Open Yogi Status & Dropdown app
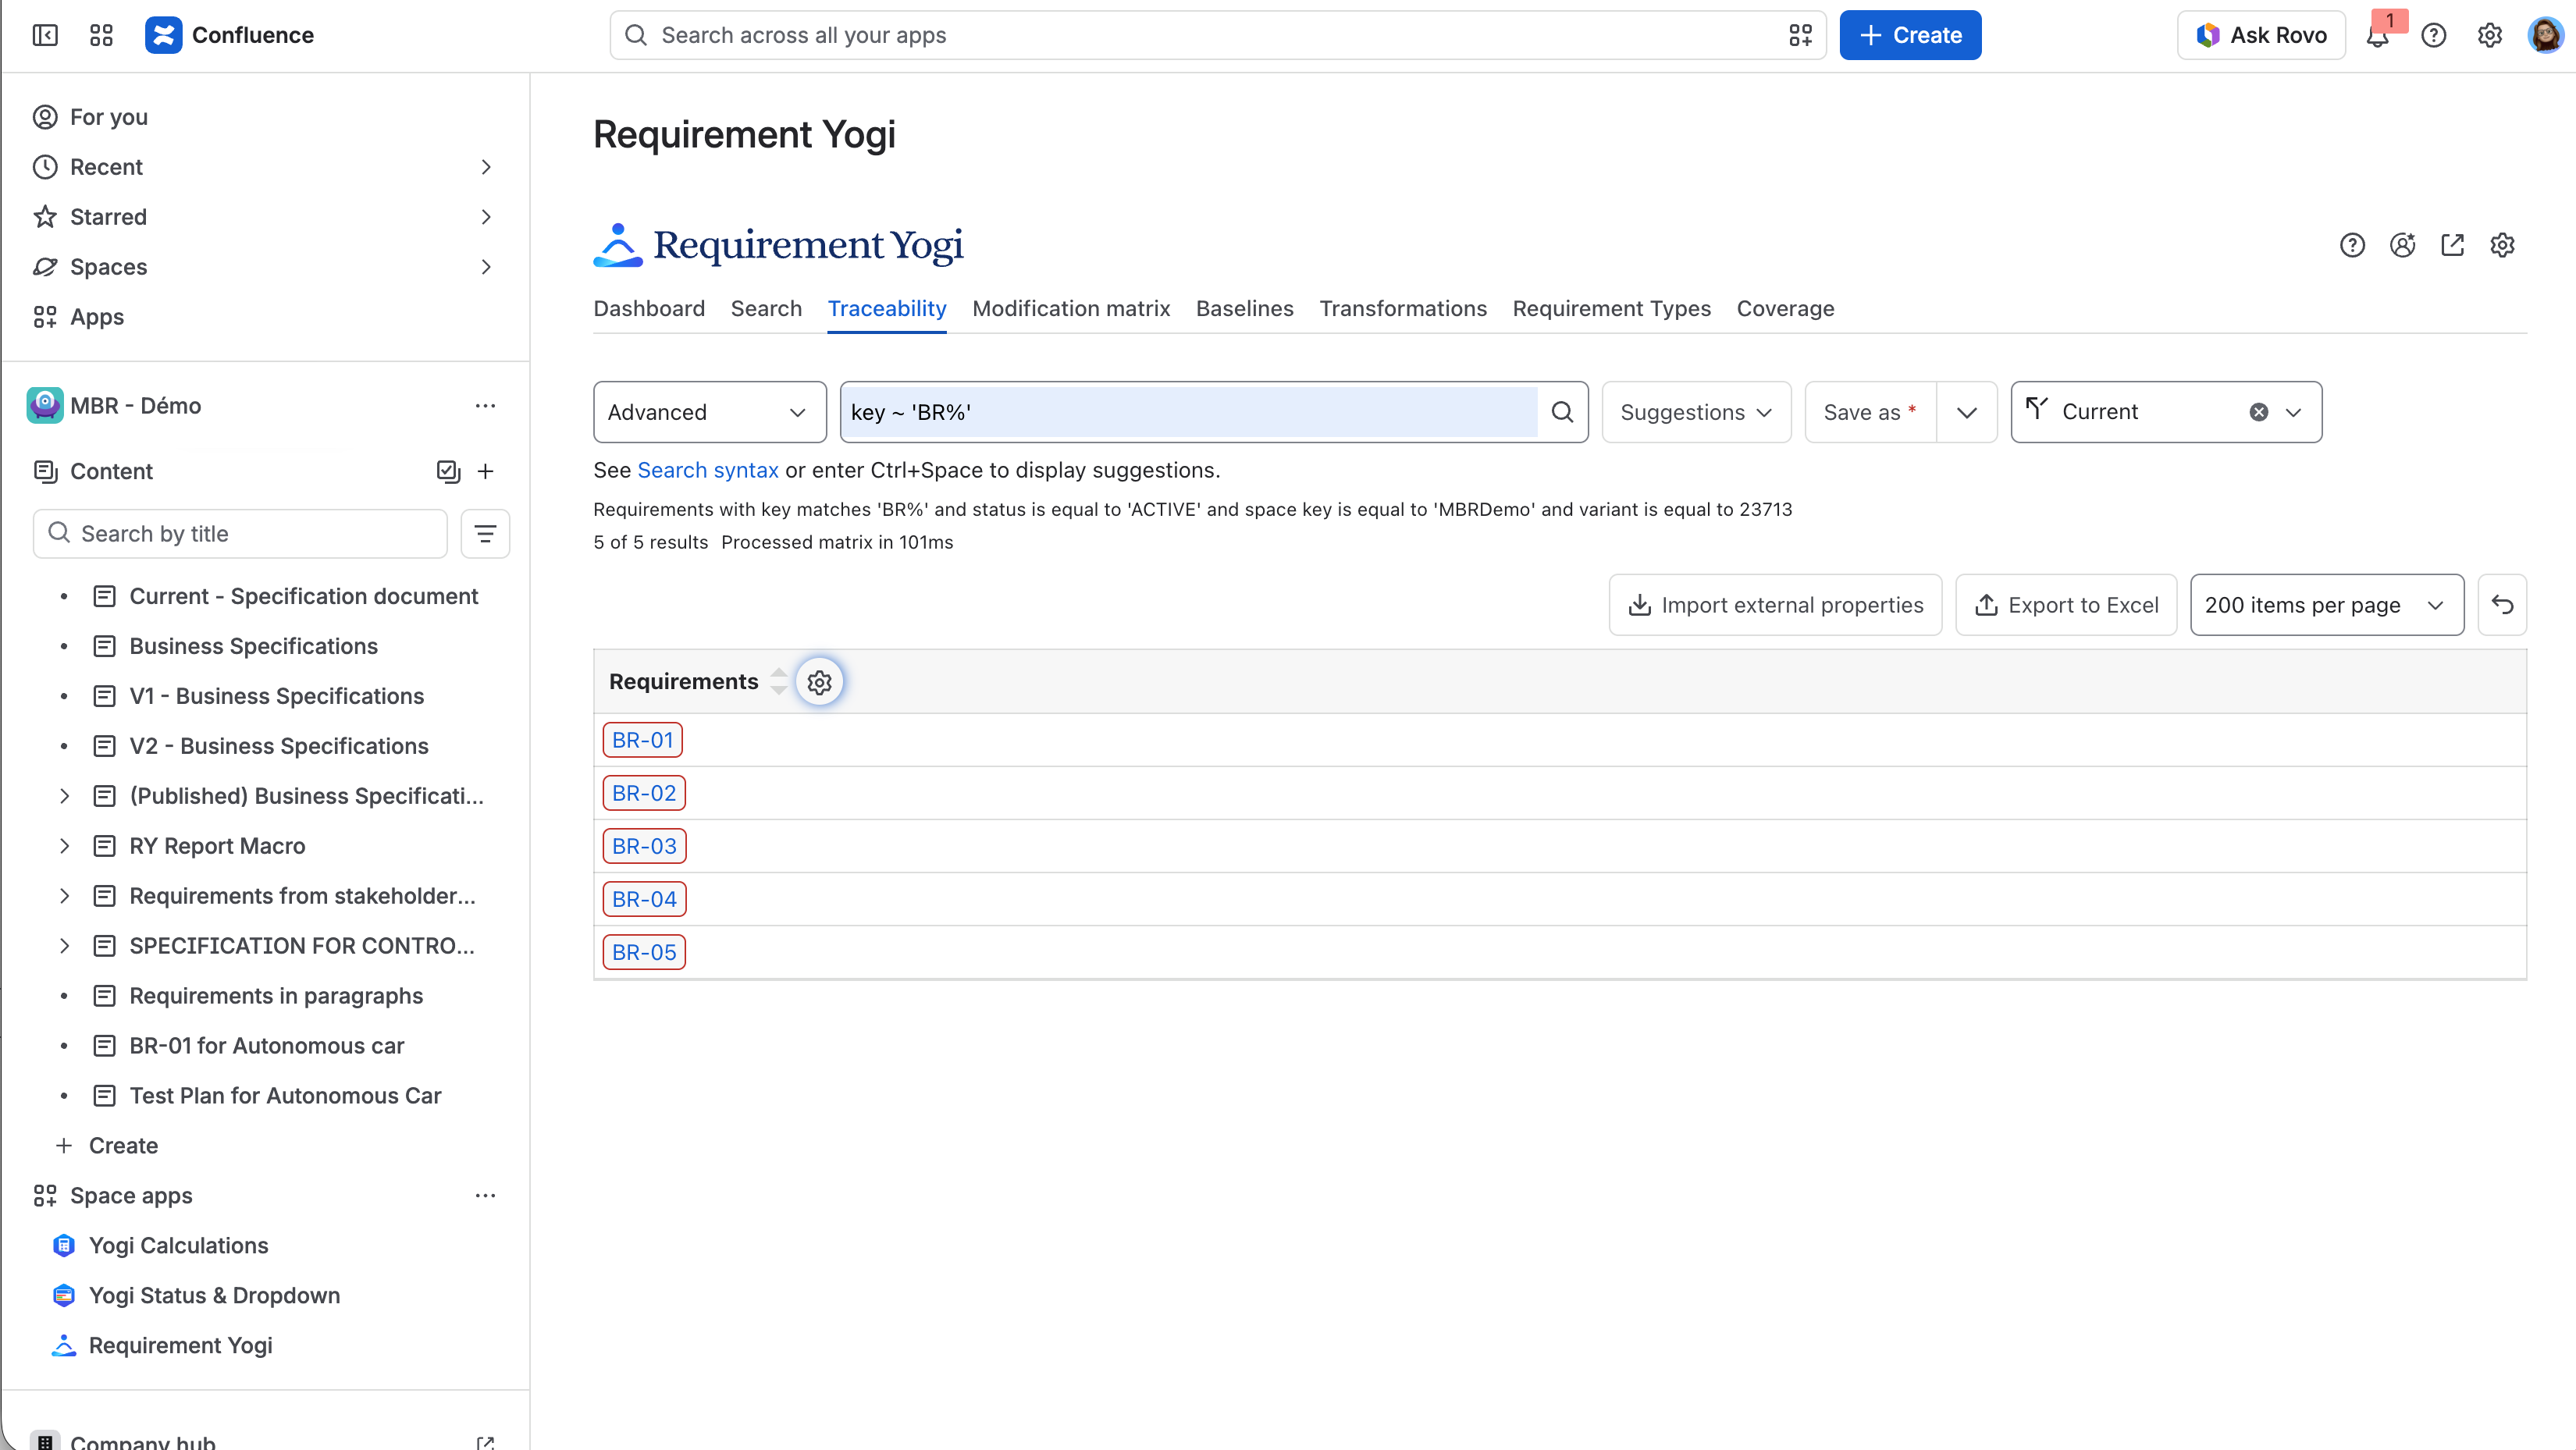 point(214,1296)
